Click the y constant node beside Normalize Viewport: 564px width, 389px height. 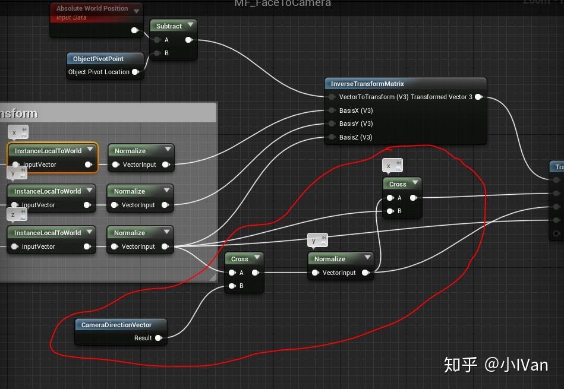point(318,240)
